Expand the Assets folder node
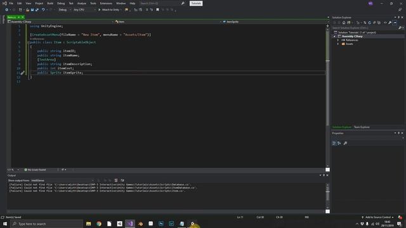Screen dimensions: 406x228 [338, 44]
